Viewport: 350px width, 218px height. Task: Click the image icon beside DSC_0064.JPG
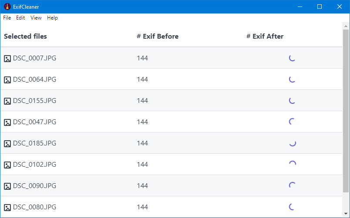pyautogui.click(x=7, y=80)
